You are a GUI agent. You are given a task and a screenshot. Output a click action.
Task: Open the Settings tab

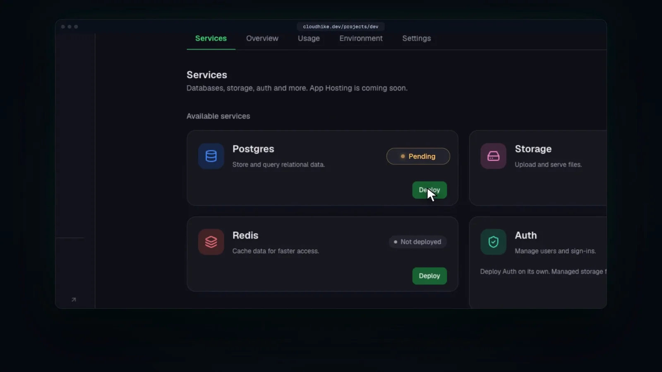point(417,38)
